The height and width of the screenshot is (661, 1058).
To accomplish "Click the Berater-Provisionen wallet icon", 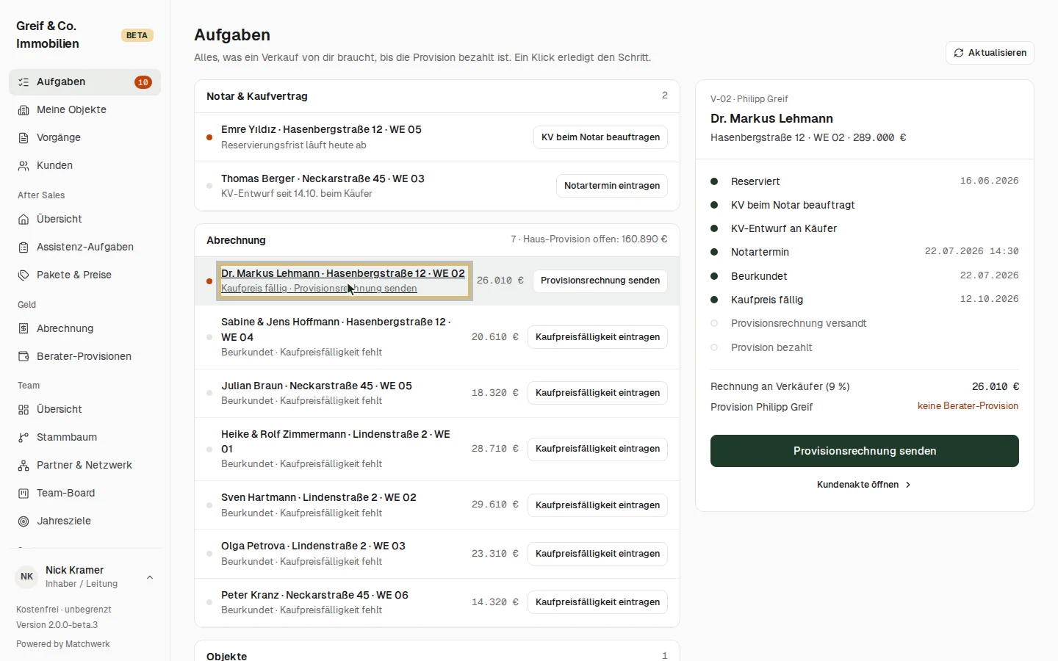I will point(24,357).
